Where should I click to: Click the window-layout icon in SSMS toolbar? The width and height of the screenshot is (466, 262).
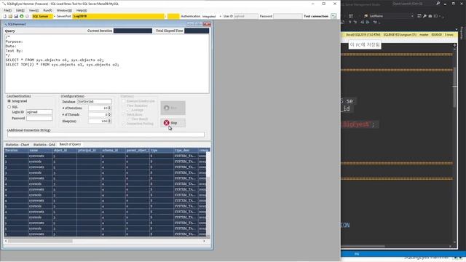tap(435, 16)
